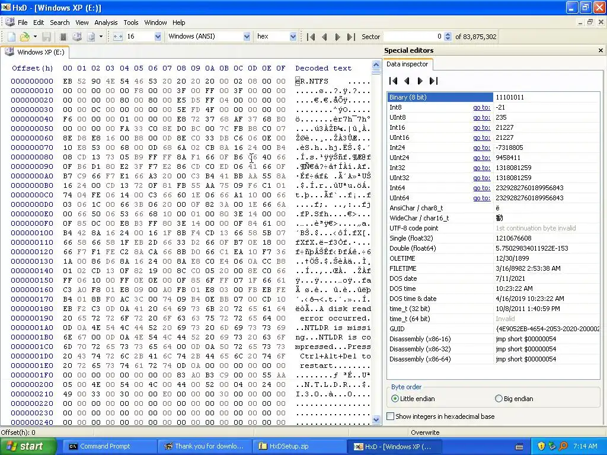The width and height of the screenshot is (607, 455).
Task: Click the go to link for UInt32
Action: (481, 178)
